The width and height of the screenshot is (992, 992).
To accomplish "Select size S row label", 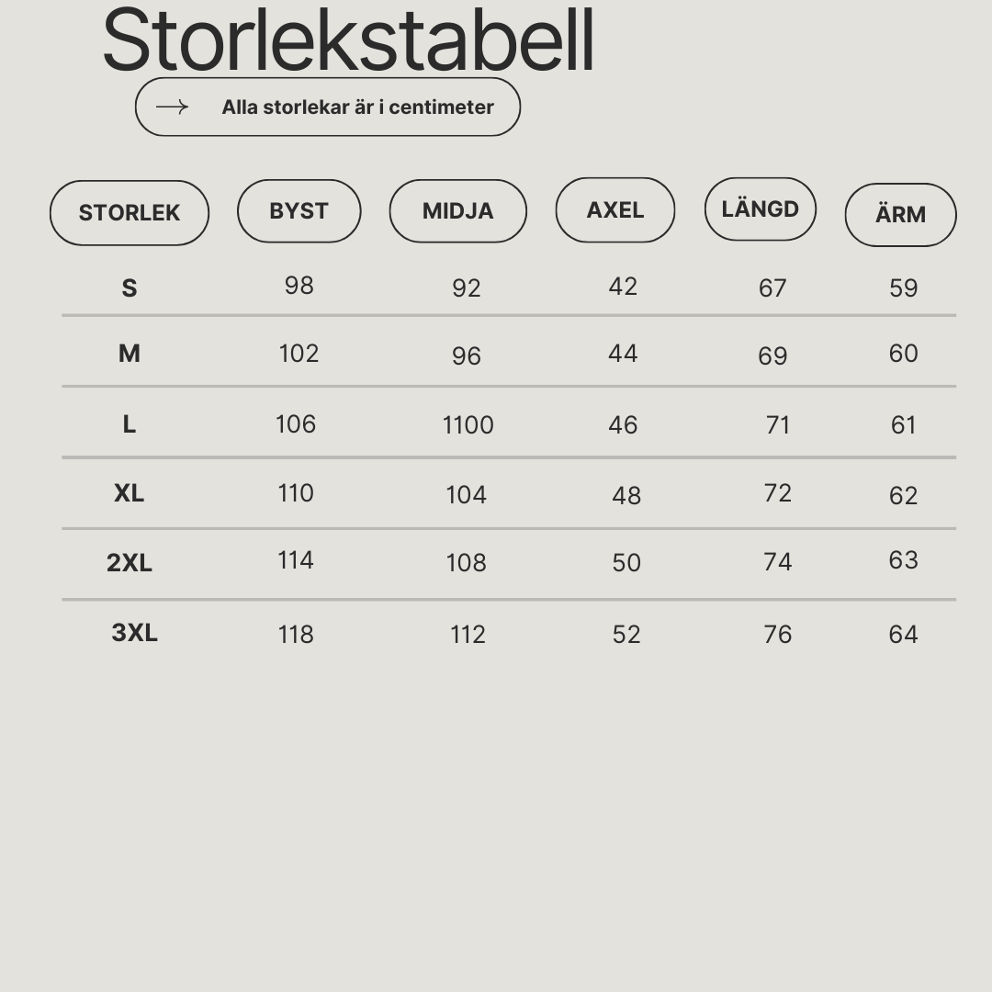I will pyautogui.click(x=130, y=288).
